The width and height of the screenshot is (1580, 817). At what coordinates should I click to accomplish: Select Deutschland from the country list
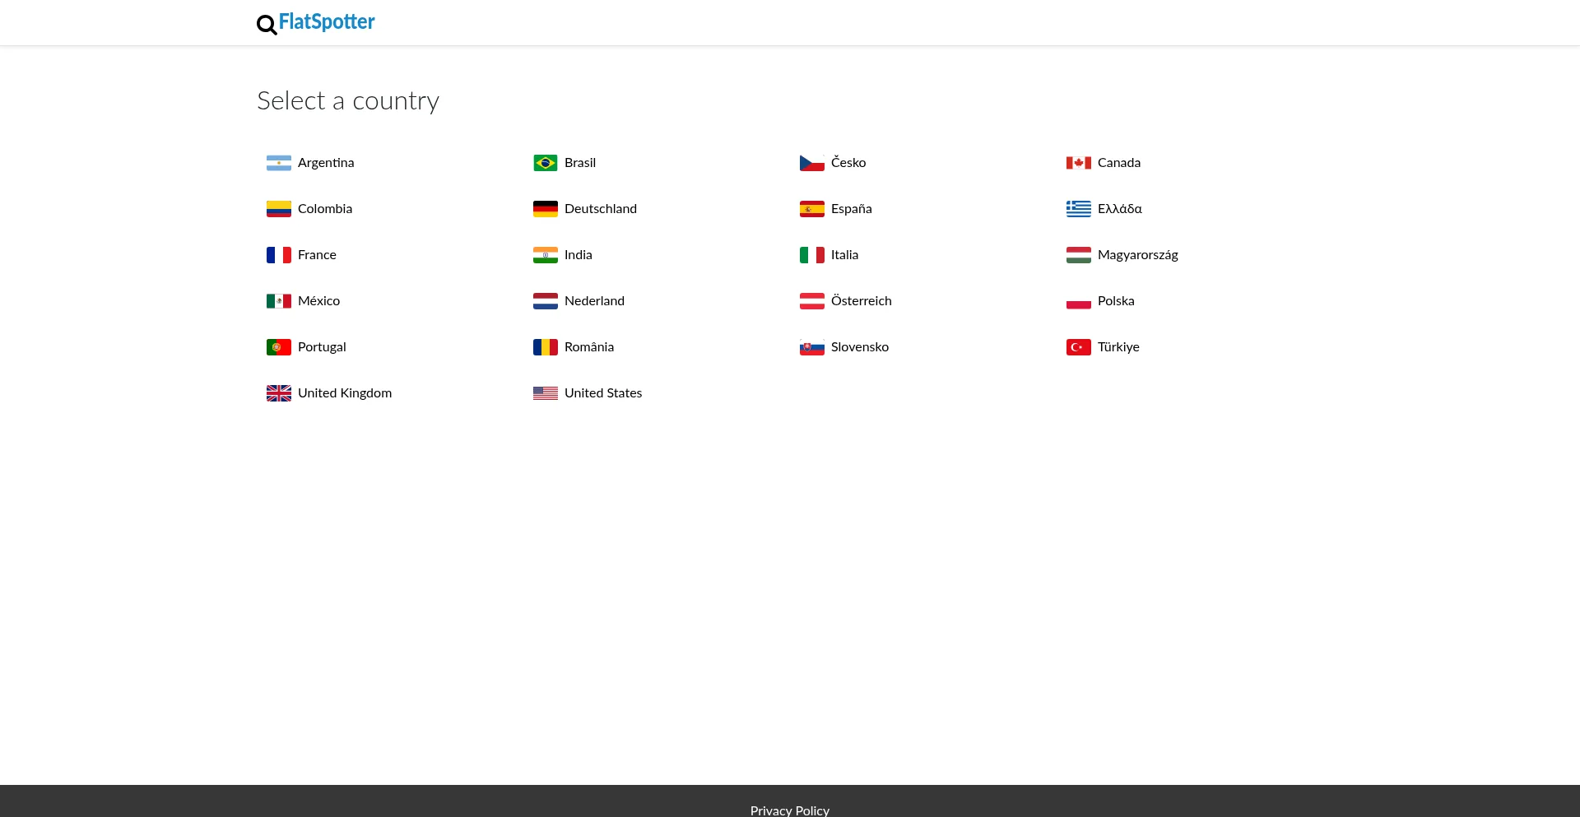tap(600, 209)
